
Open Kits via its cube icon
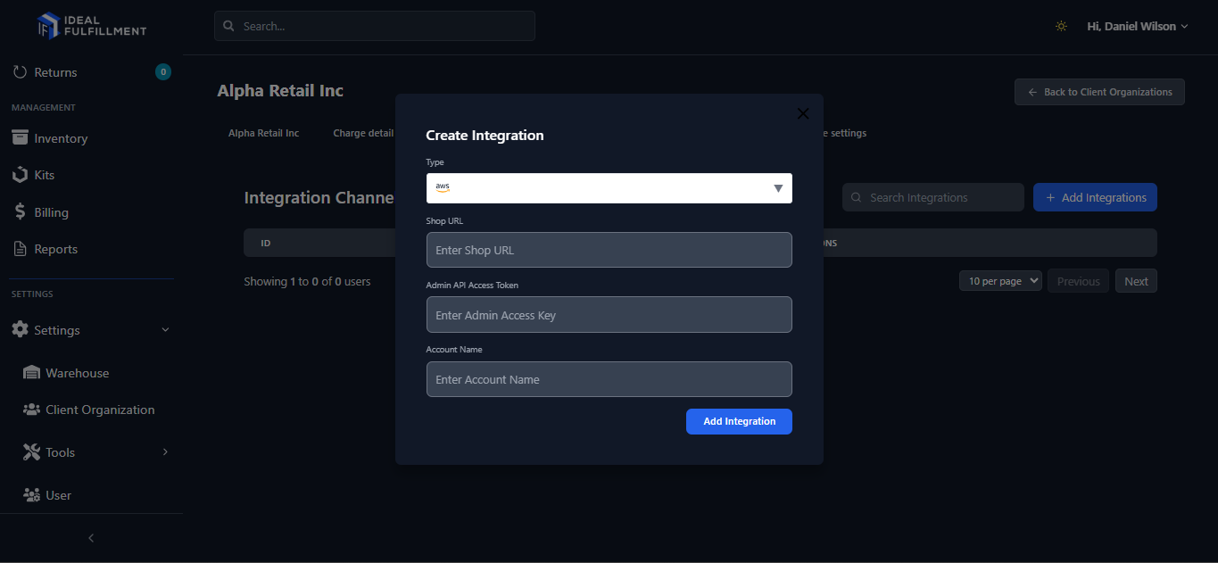[20, 175]
